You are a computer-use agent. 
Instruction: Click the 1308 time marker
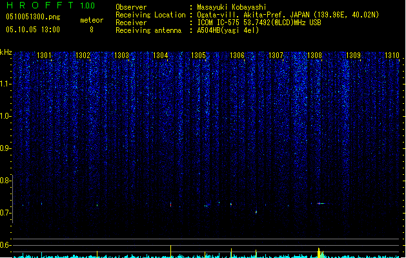point(314,55)
